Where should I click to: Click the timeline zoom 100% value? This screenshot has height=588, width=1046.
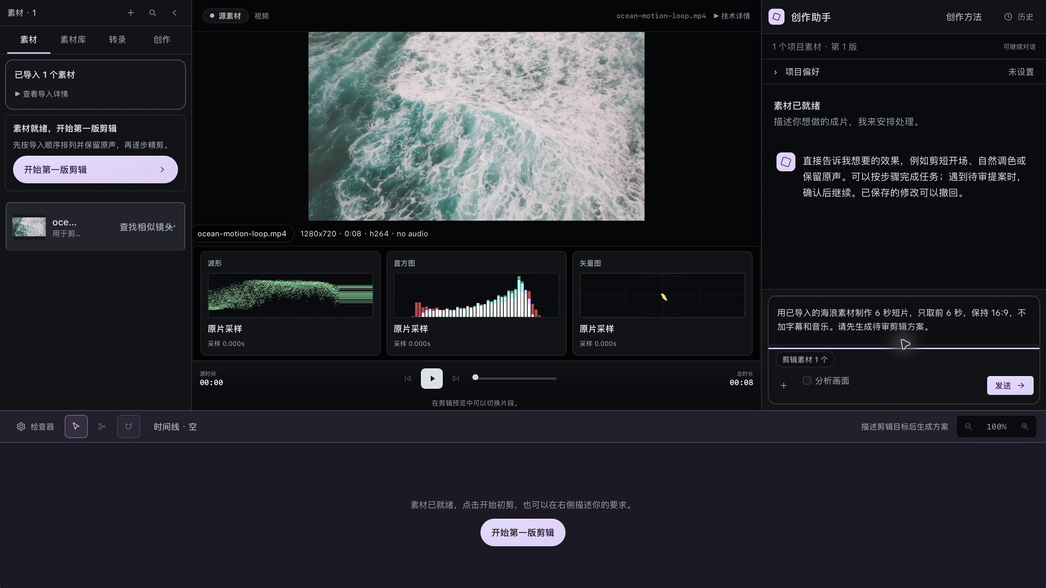click(997, 426)
